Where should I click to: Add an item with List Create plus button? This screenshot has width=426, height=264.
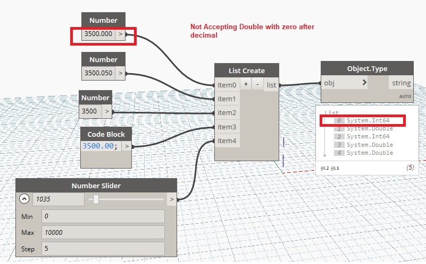[246, 84]
